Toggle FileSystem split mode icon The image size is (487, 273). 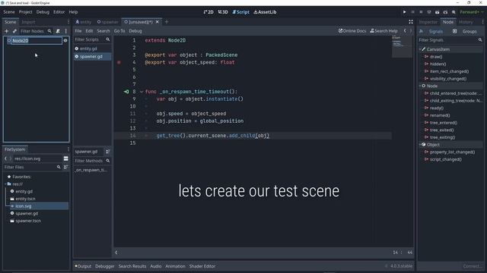66,158
